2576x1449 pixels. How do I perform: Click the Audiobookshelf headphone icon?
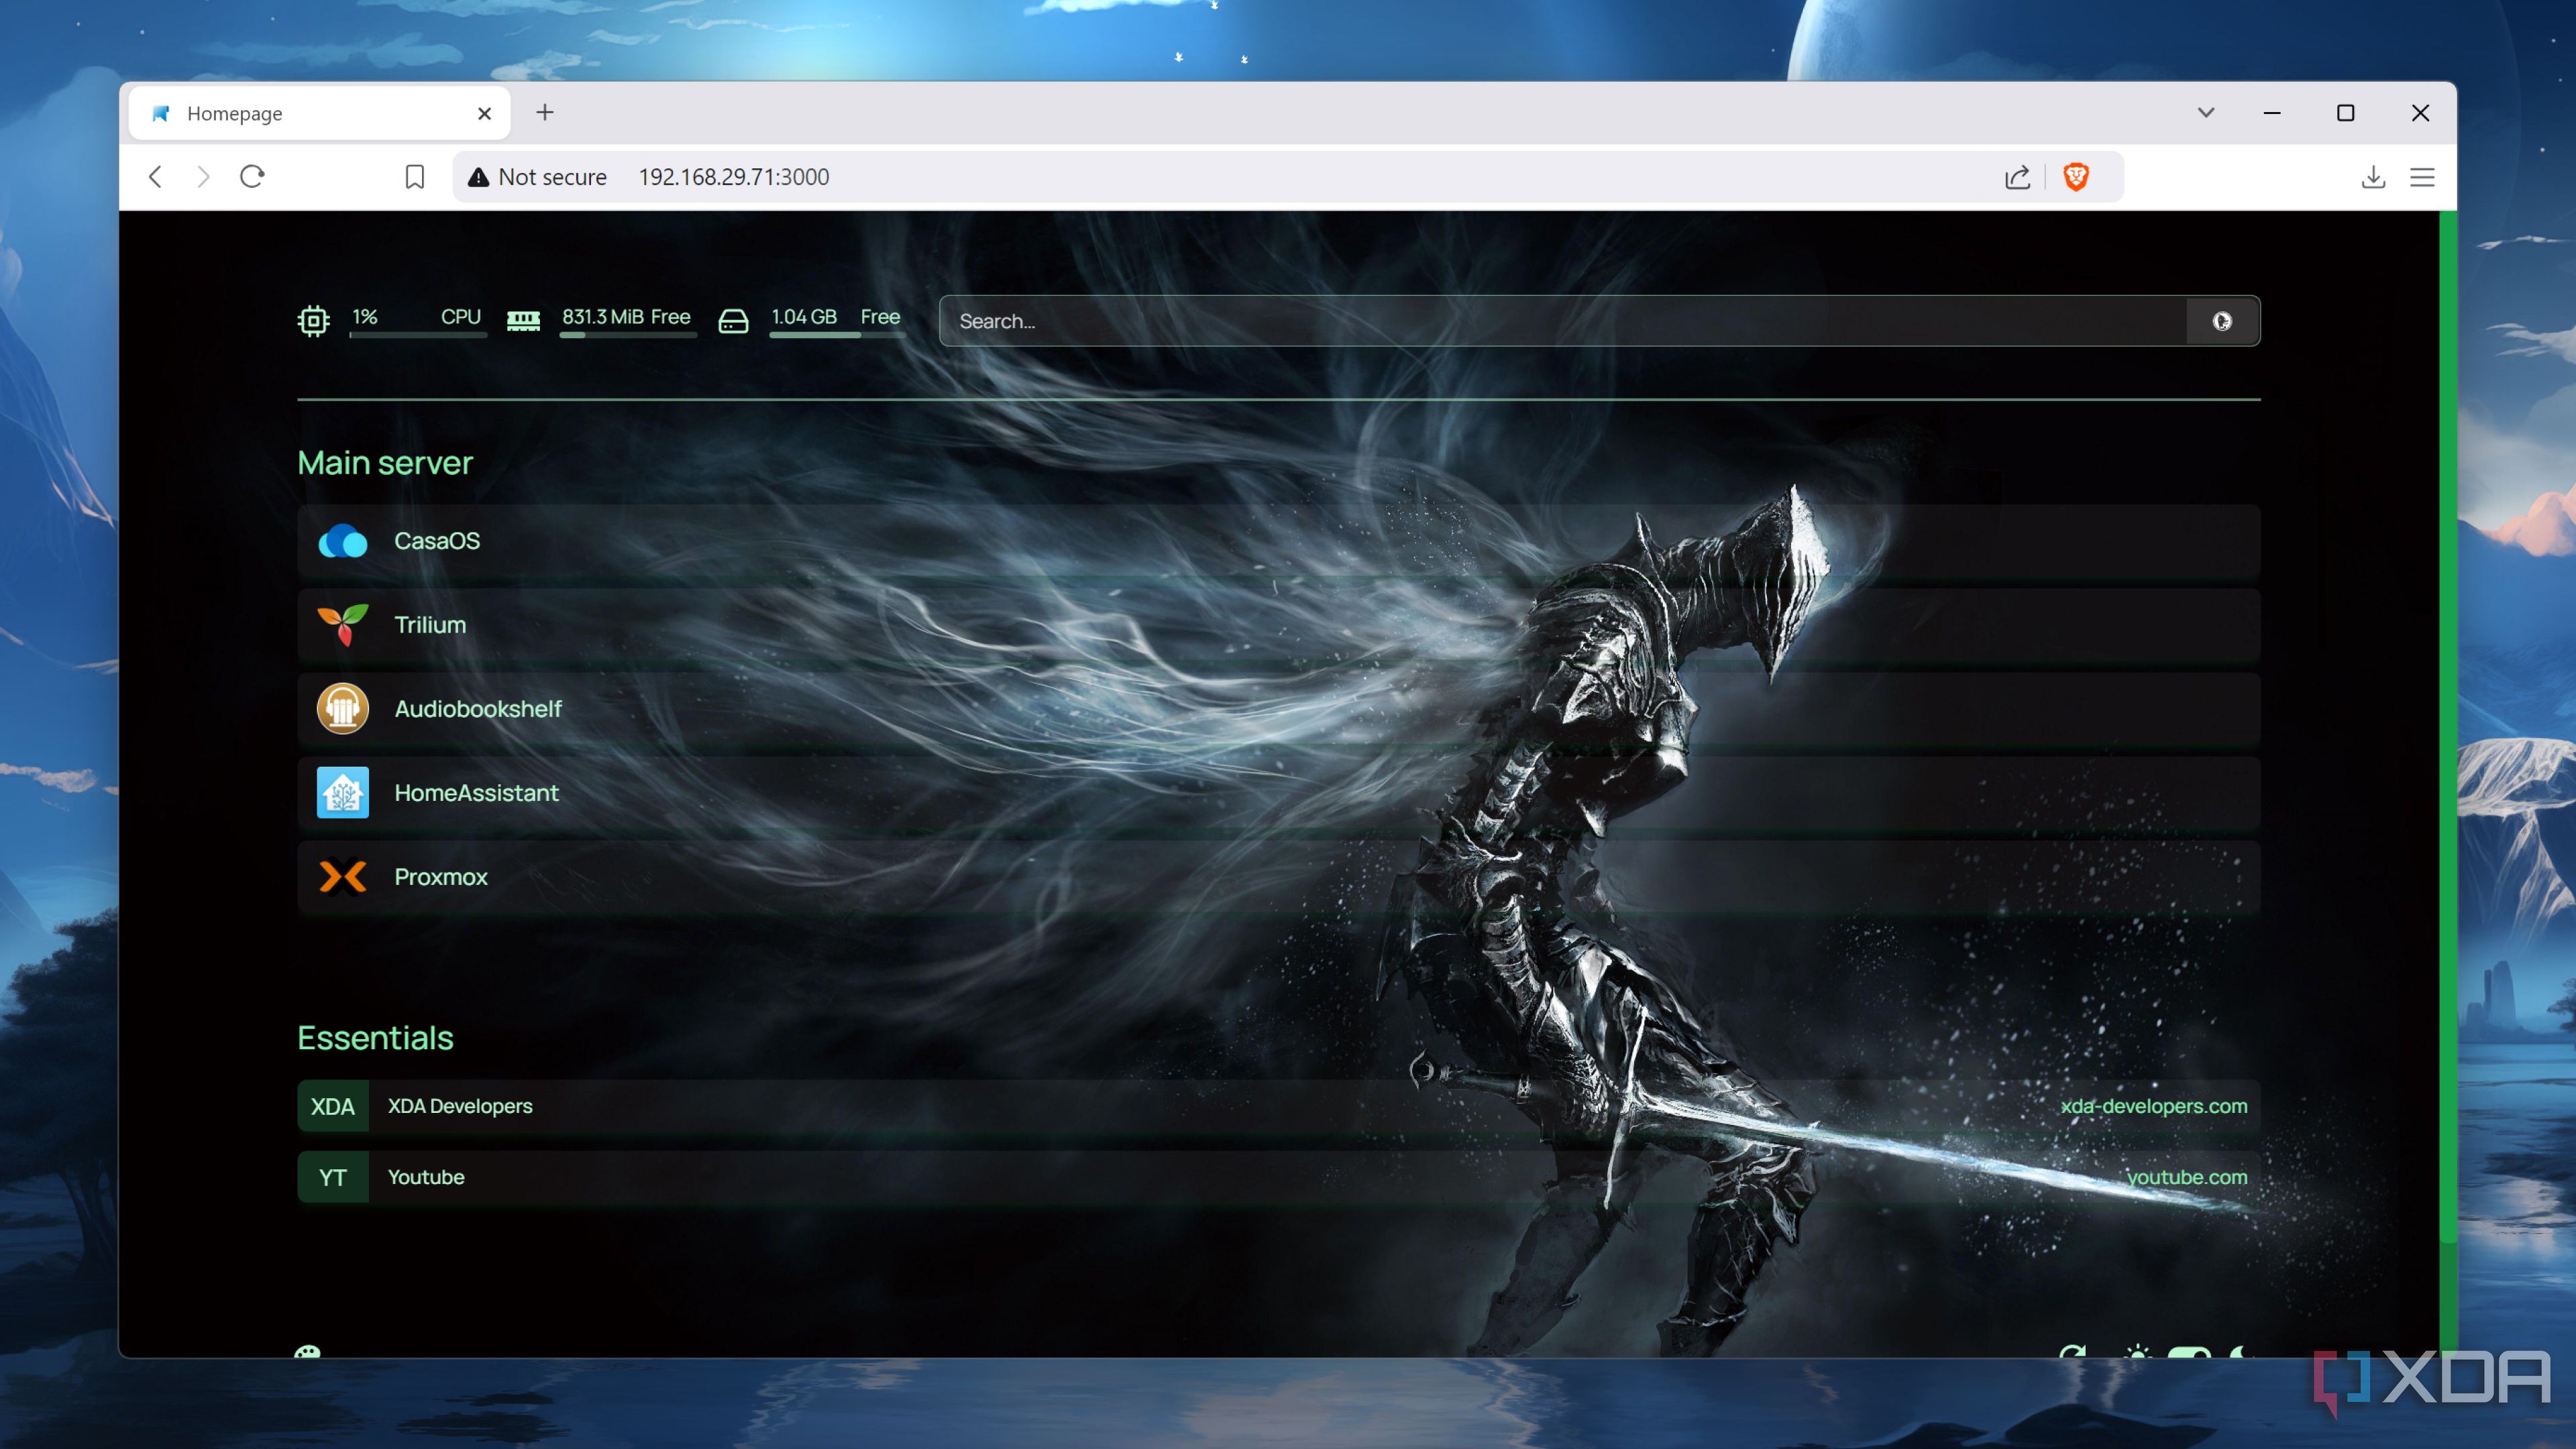point(342,709)
